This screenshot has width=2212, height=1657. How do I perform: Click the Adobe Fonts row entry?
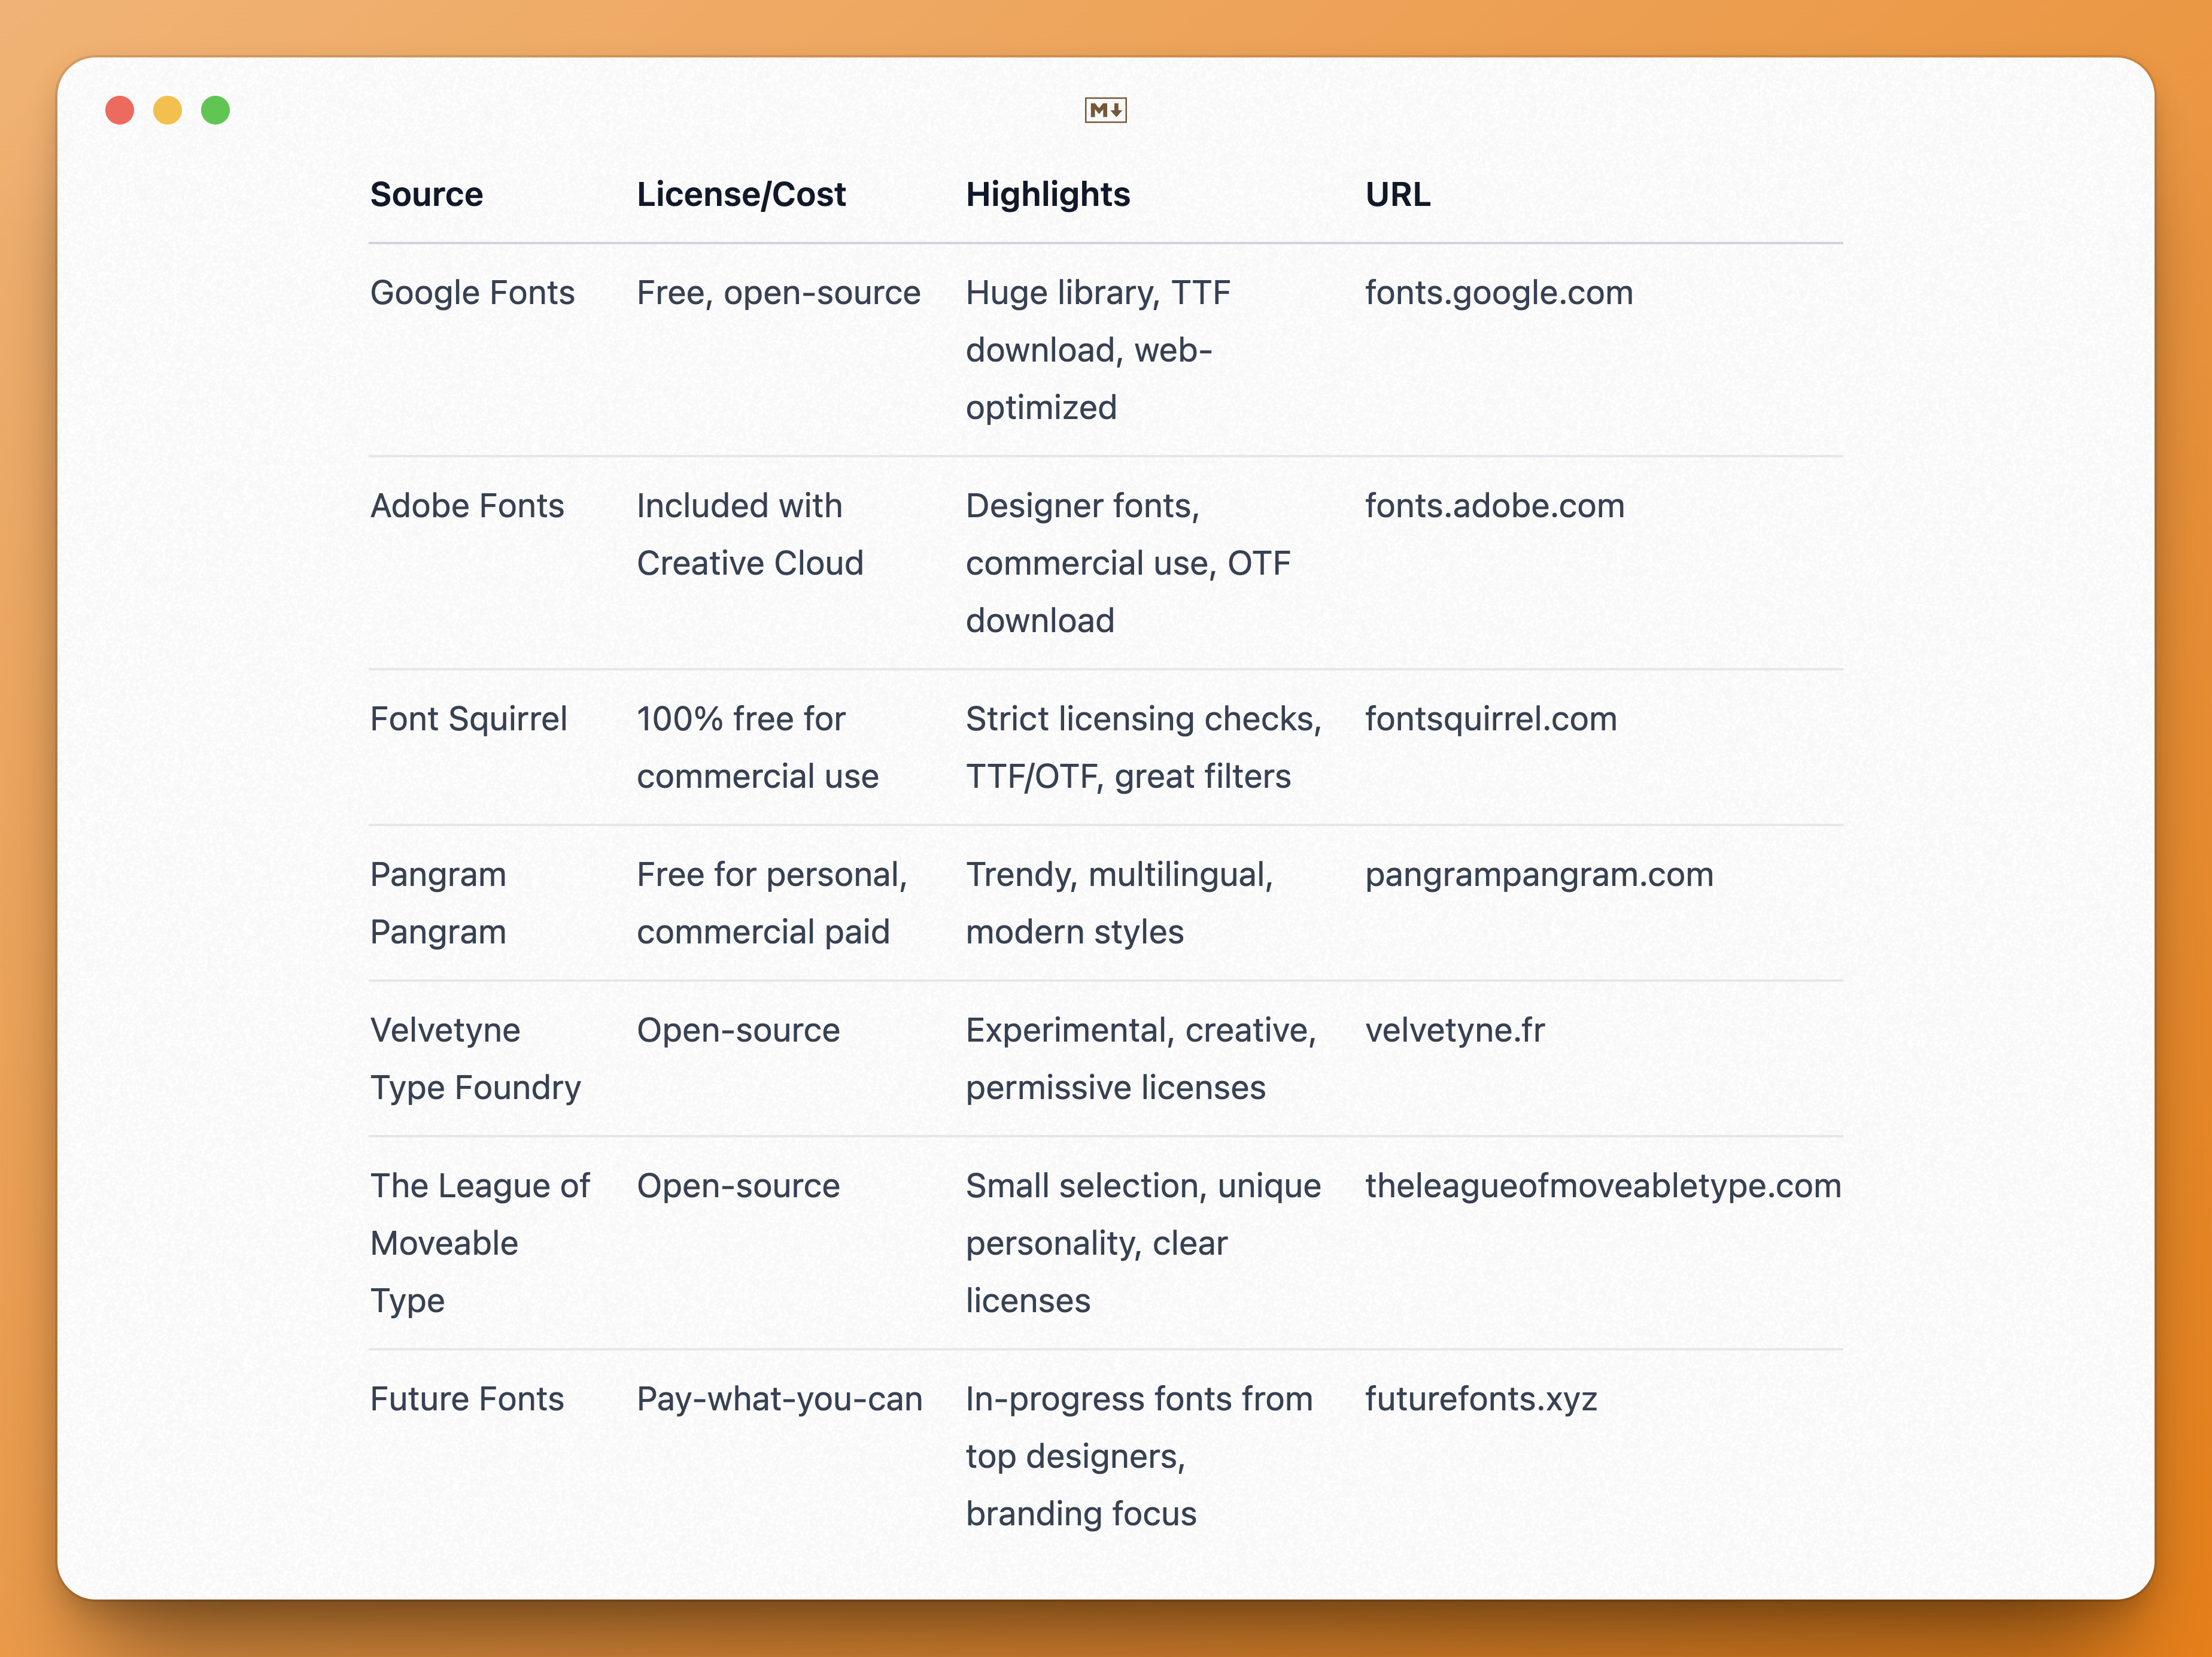pos(466,506)
